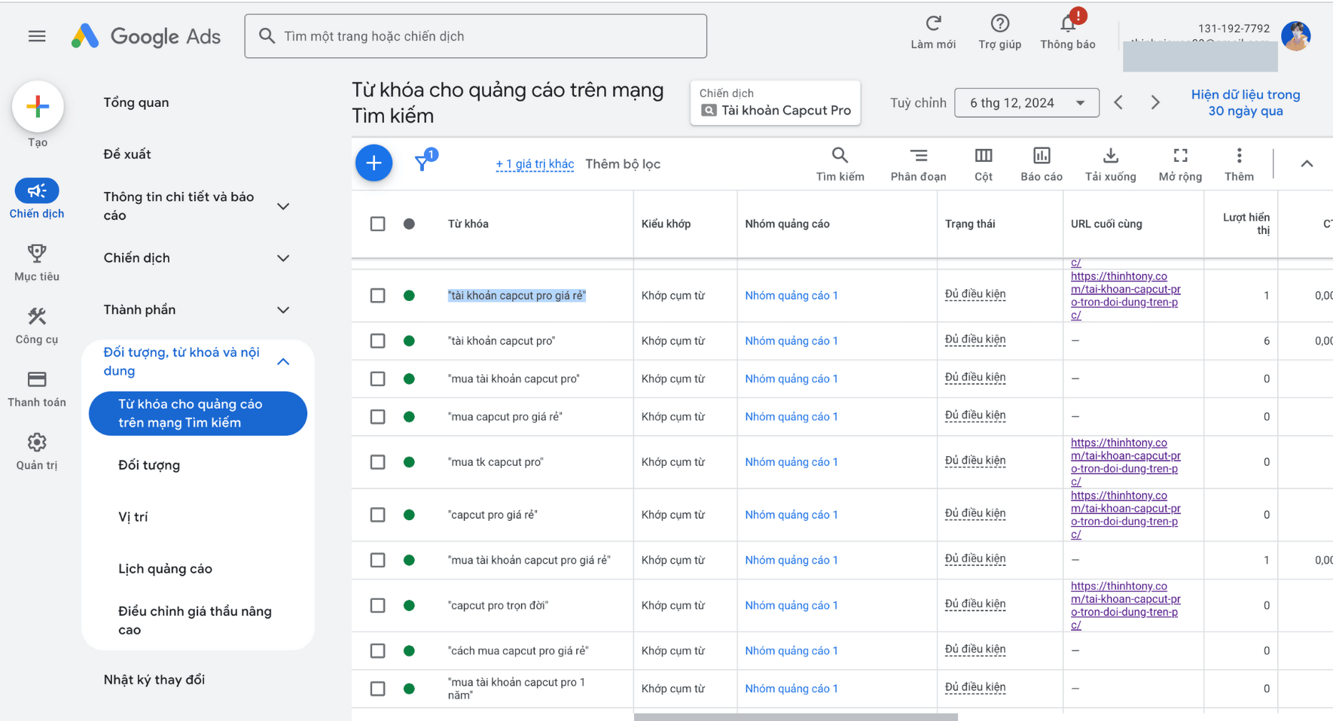The image size is (1333, 721).
Task: Check the row "capcut pro giá rẻ"
Action: pyautogui.click(x=378, y=515)
